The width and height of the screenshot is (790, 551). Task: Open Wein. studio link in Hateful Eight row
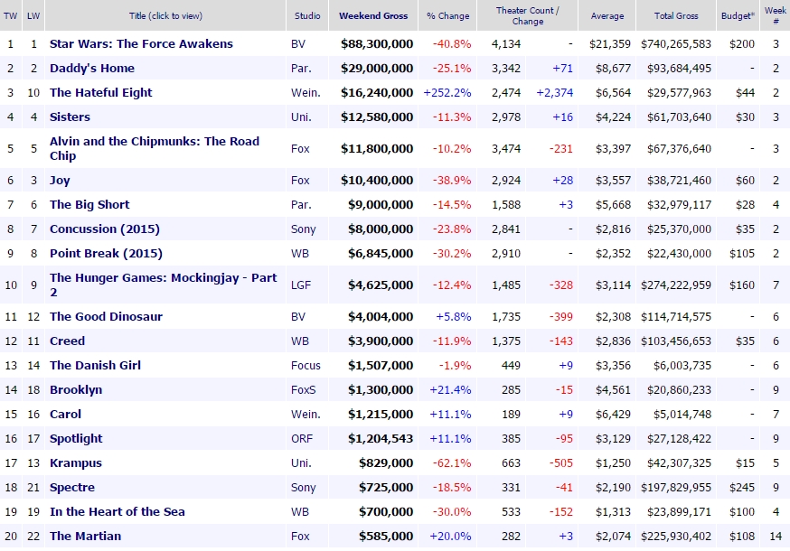306,93
